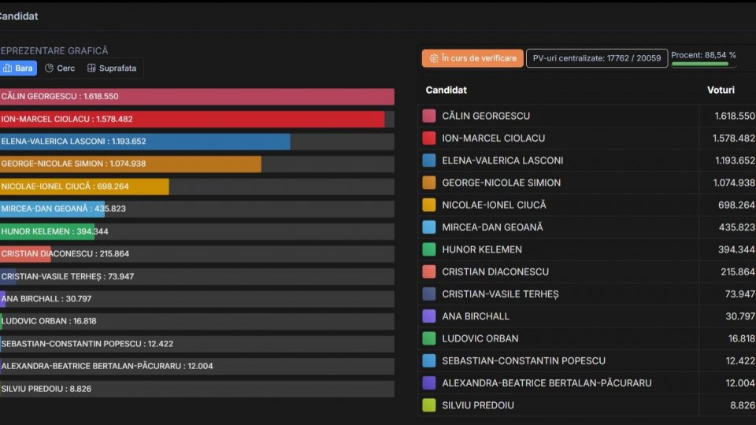Click Călin Georgescu's color swatch in table
The width and height of the screenshot is (756, 425).
coord(429,116)
